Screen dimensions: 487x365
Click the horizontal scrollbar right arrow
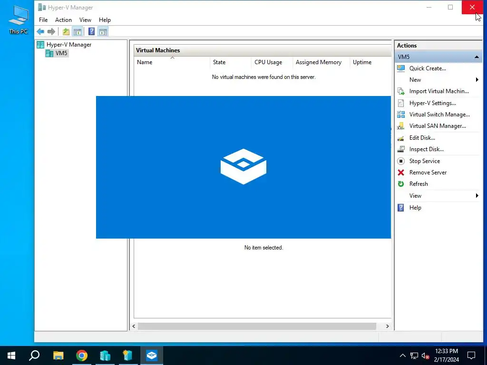[x=387, y=326]
